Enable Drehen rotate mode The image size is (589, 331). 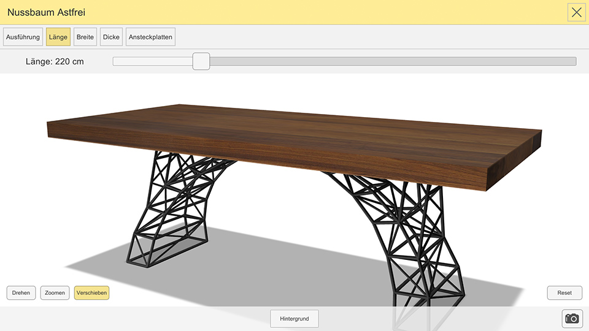pyautogui.click(x=21, y=293)
